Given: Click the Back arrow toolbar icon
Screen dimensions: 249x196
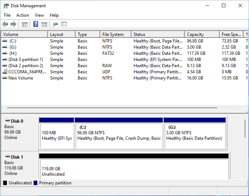Looking at the screenshot, I should click(5, 24).
